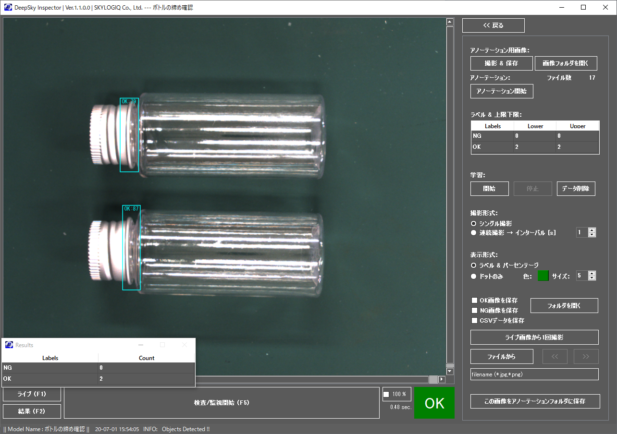The height and width of the screenshot is (434, 617).
Task: Select the OK row in Results window
Action: pyautogui.click(x=98, y=379)
